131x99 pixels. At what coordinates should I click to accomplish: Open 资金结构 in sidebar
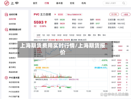12,63
